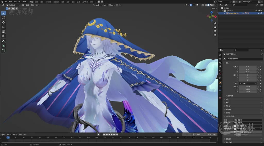Pick the Measure ruler tool
The width and height of the screenshot is (264, 146).
(x=4, y=46)
